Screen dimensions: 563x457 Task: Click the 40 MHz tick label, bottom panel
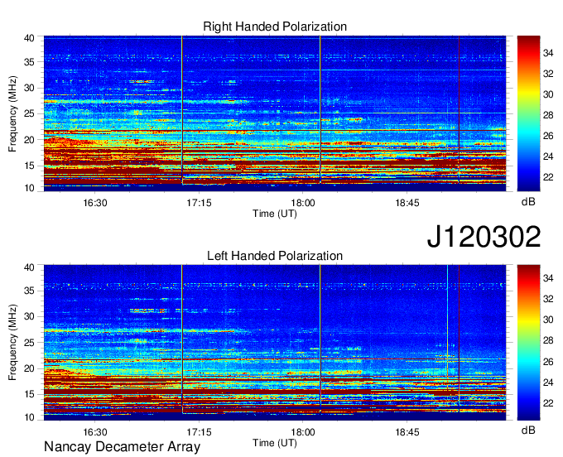[x=29, y=267]
